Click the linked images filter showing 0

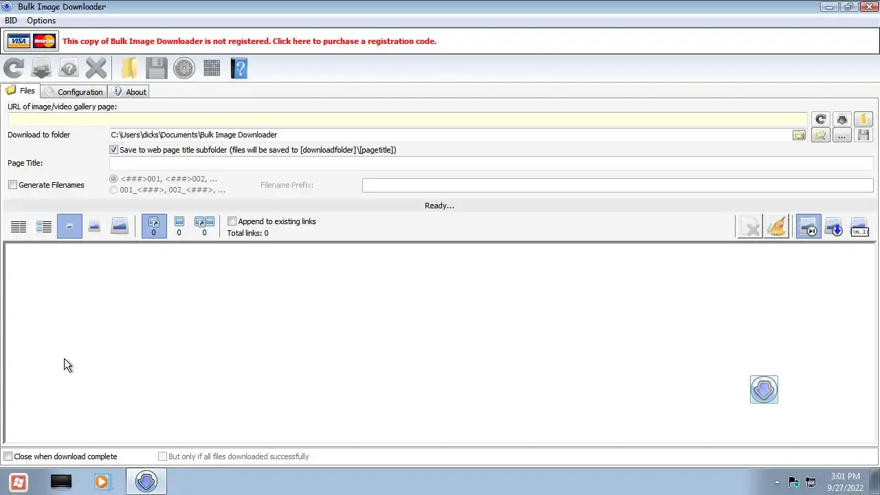153,227
